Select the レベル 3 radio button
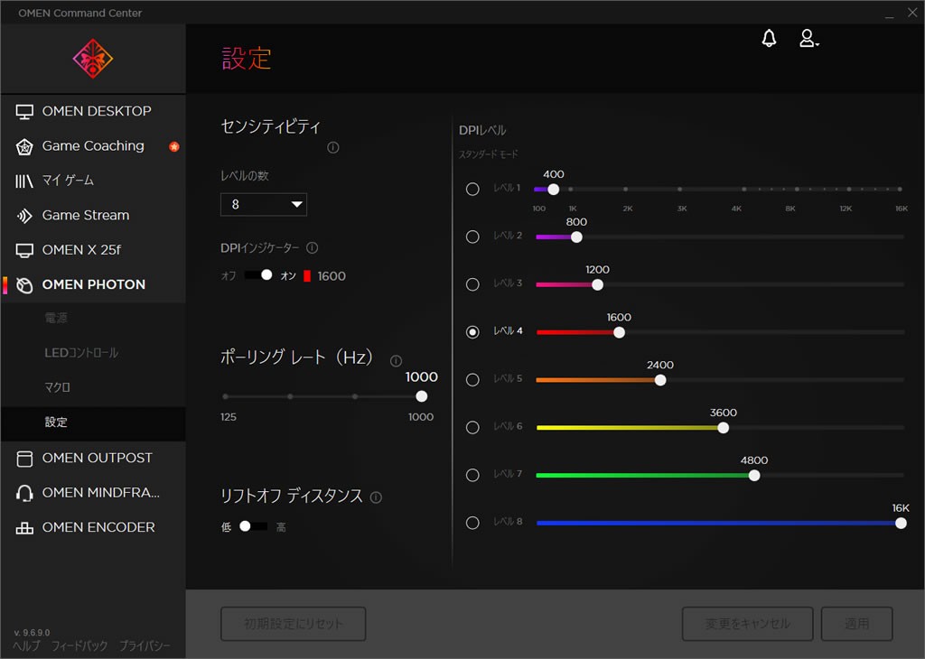The width and height of the screenshot is (925, 659). 472,284
